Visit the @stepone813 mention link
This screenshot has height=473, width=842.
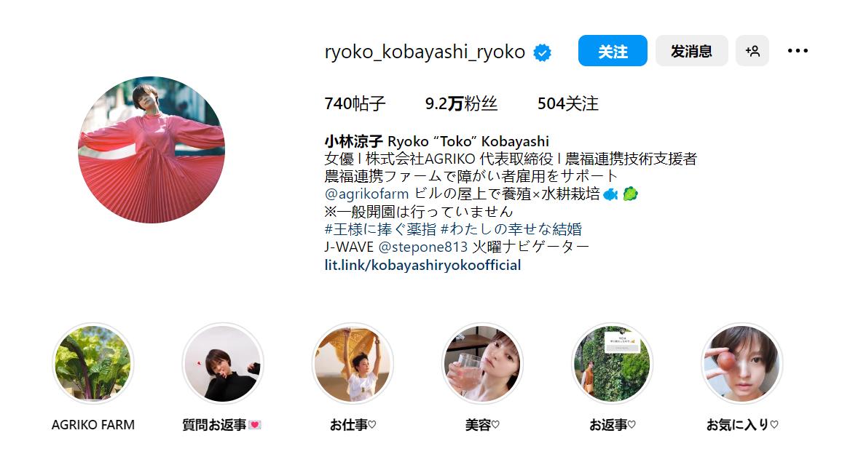(423, 247)
